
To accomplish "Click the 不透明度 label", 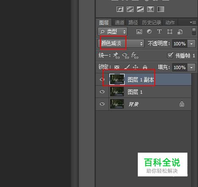I will tap(159, 44).
